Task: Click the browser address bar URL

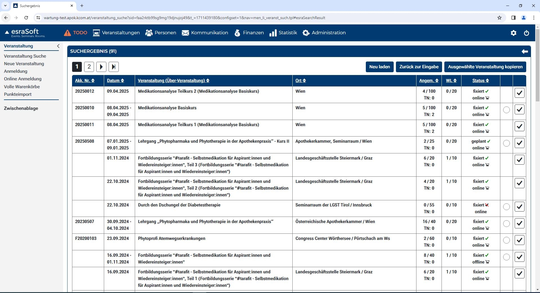Action: (x=184, y=18)
